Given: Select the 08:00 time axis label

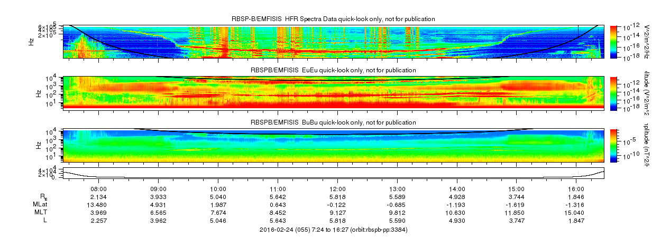Looking at the screenshot, I should [x=99, y=188].
